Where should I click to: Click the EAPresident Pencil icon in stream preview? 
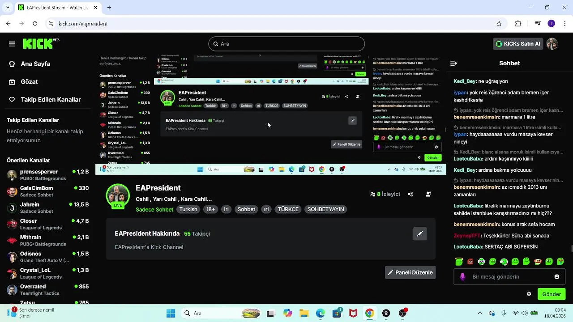352,121
